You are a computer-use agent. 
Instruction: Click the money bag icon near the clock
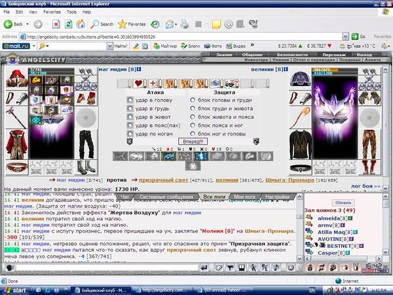310,267
